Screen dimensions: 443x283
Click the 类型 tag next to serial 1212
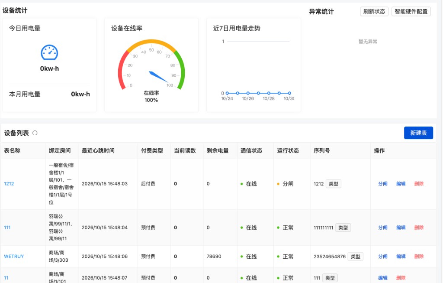[334, 184]
